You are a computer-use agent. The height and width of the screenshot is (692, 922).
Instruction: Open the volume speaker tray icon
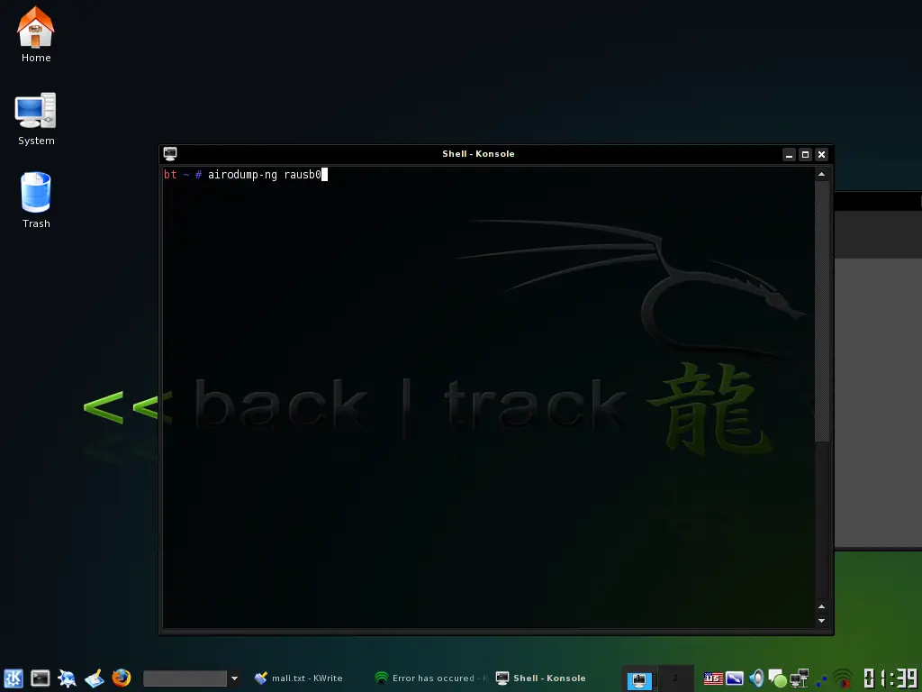click(756, 678)
